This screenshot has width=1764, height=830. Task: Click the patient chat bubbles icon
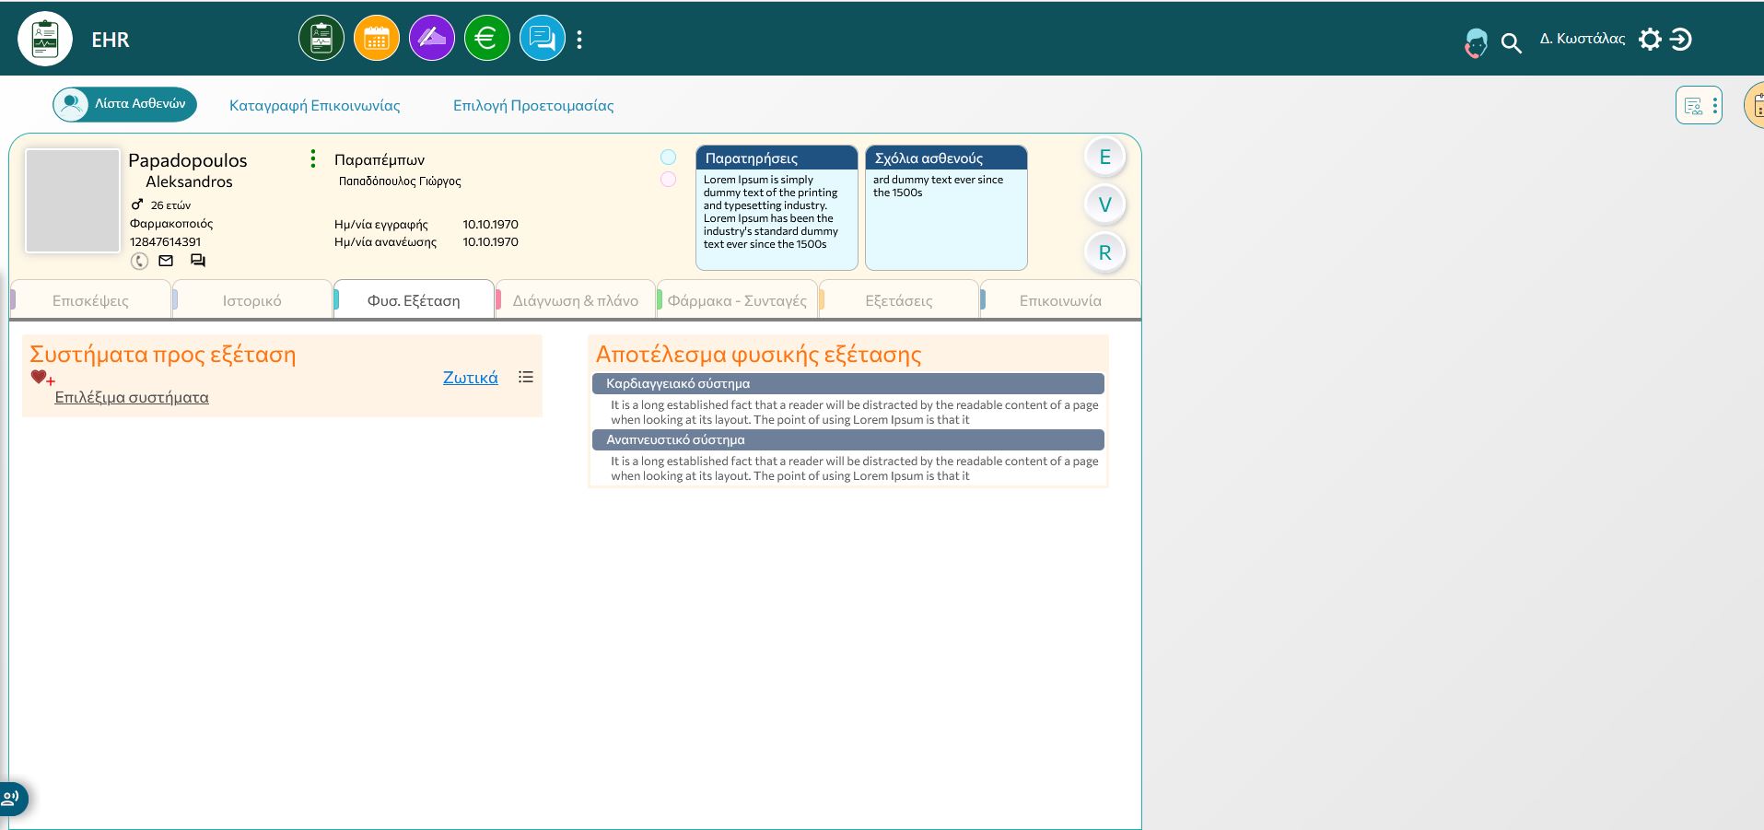click(198, 261)
